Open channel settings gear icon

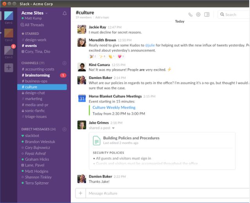click(x=198, y=14)
